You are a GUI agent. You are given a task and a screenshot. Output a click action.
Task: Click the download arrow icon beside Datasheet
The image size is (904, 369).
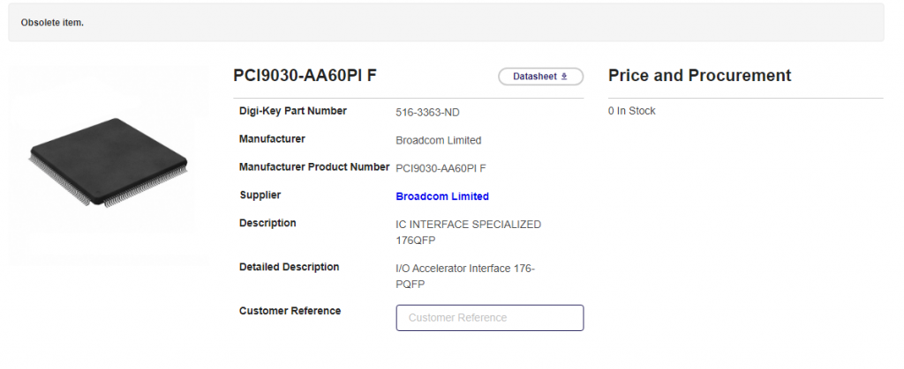[x=564, y=77]
